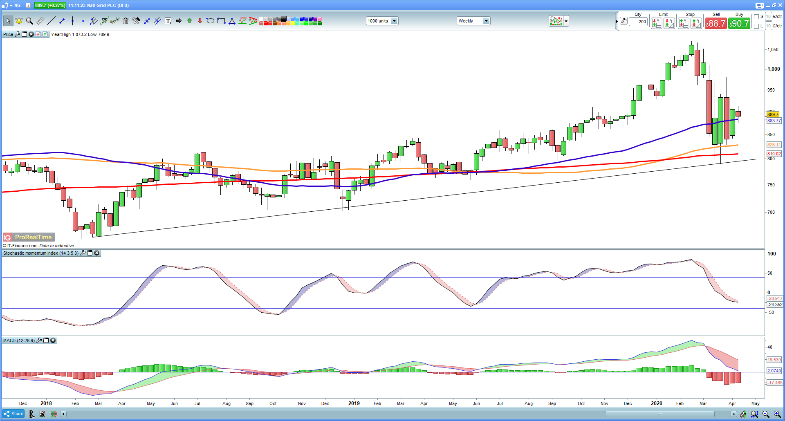785x421 pixels.
Task: Select the cursor pointer tool
Action: coord(8,21)
